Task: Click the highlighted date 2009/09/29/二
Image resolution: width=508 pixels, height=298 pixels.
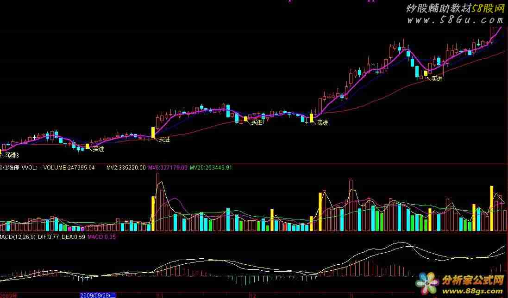Action: click(98, 295)
